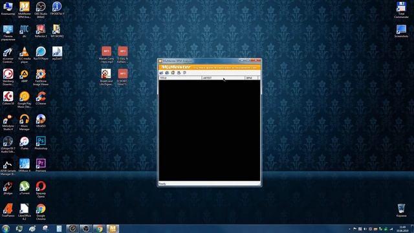Image resolution: width=414 pixels, height=233 pixels.
Task: Sort the list by the BPM column header
Action: pyautogui.click(x=252, y=78)
